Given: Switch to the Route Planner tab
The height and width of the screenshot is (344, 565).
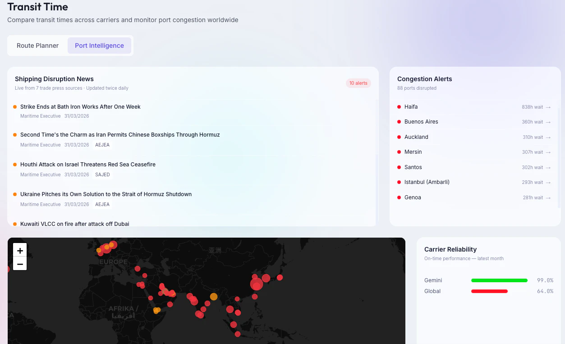Looking at the screenshot, I should click(x=37, y=46).
